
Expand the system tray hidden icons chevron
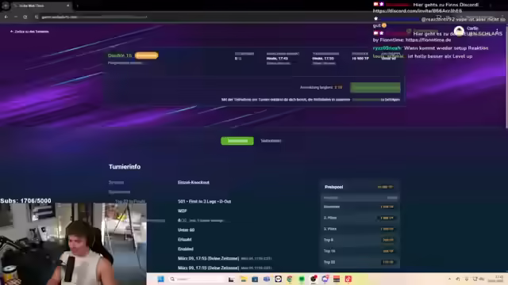pos(450,279)
